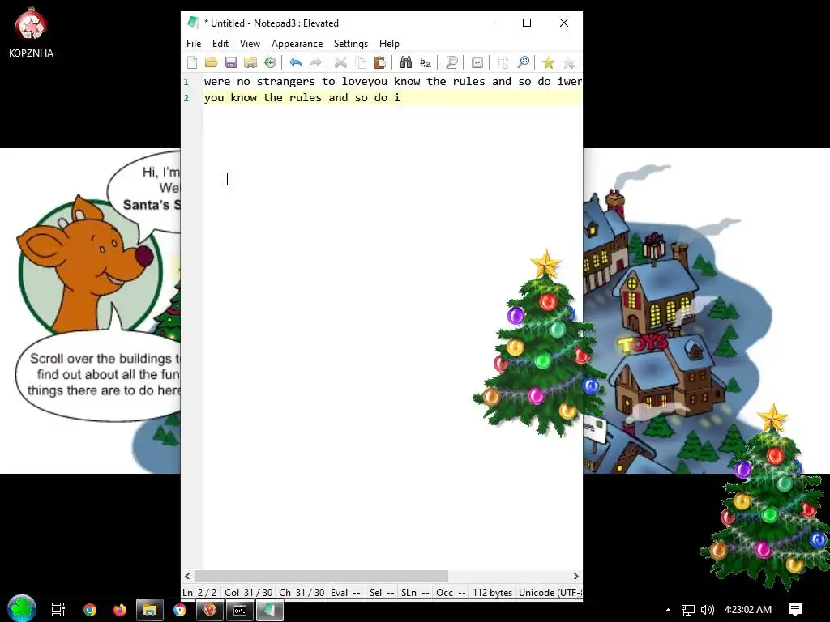This screenshot has width=830, height=622.
Task: Save the file with the floppy disk icon
Action: pos(231,62)
